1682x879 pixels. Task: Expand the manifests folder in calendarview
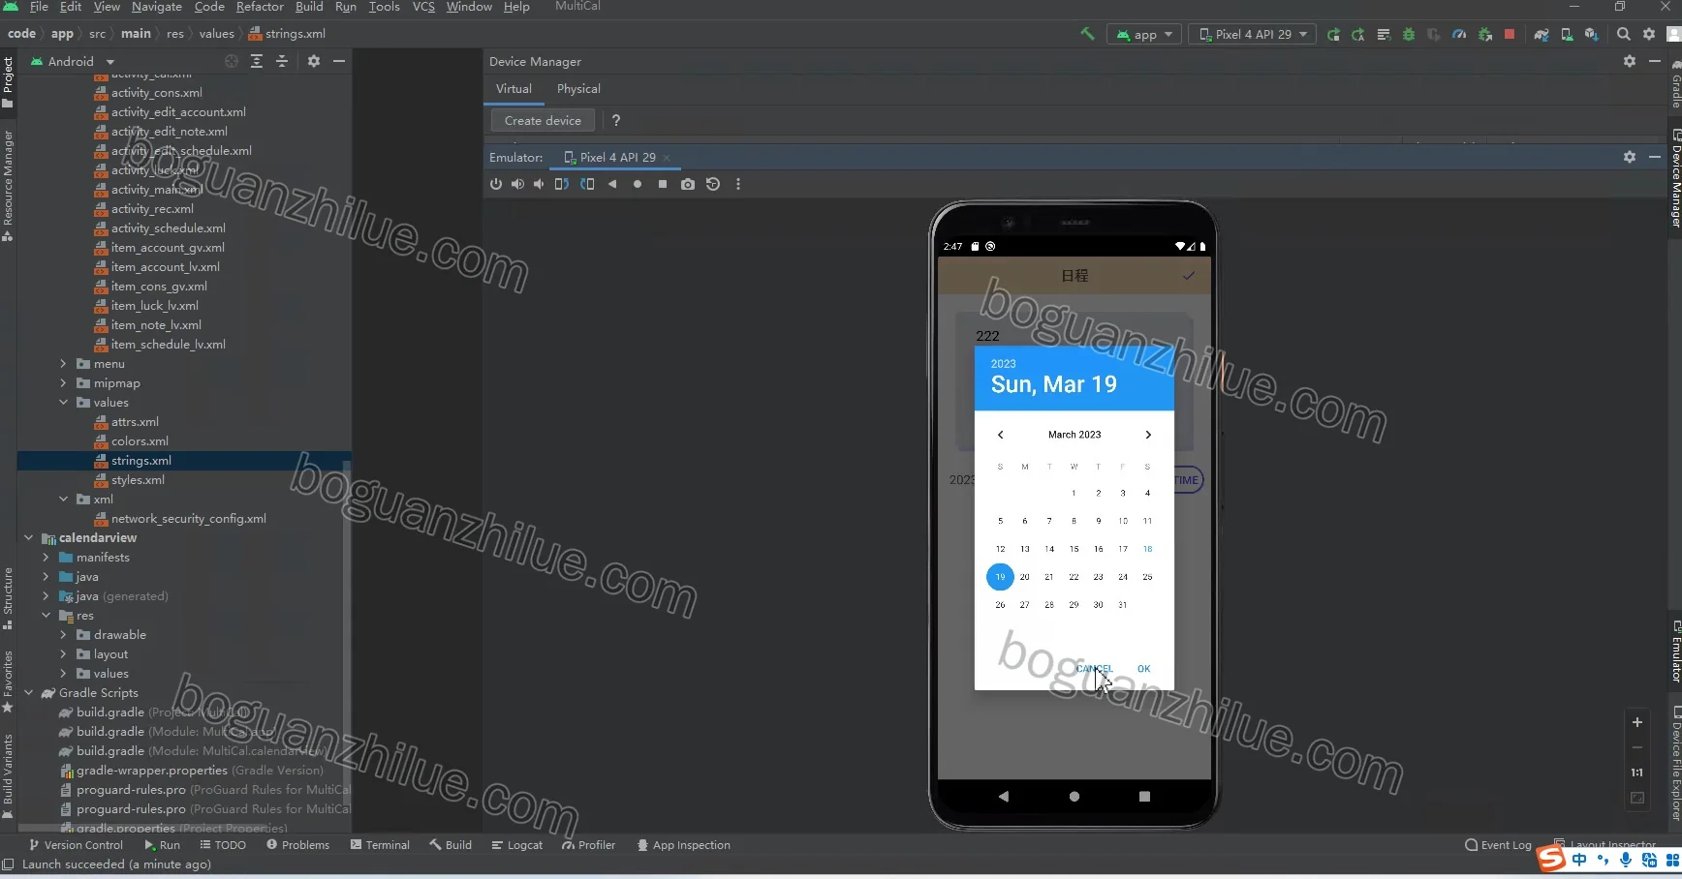coord(47,558)
